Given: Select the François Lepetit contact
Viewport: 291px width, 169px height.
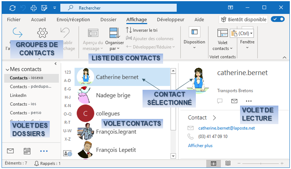Looking at the screenshot, I should point(122,150).
